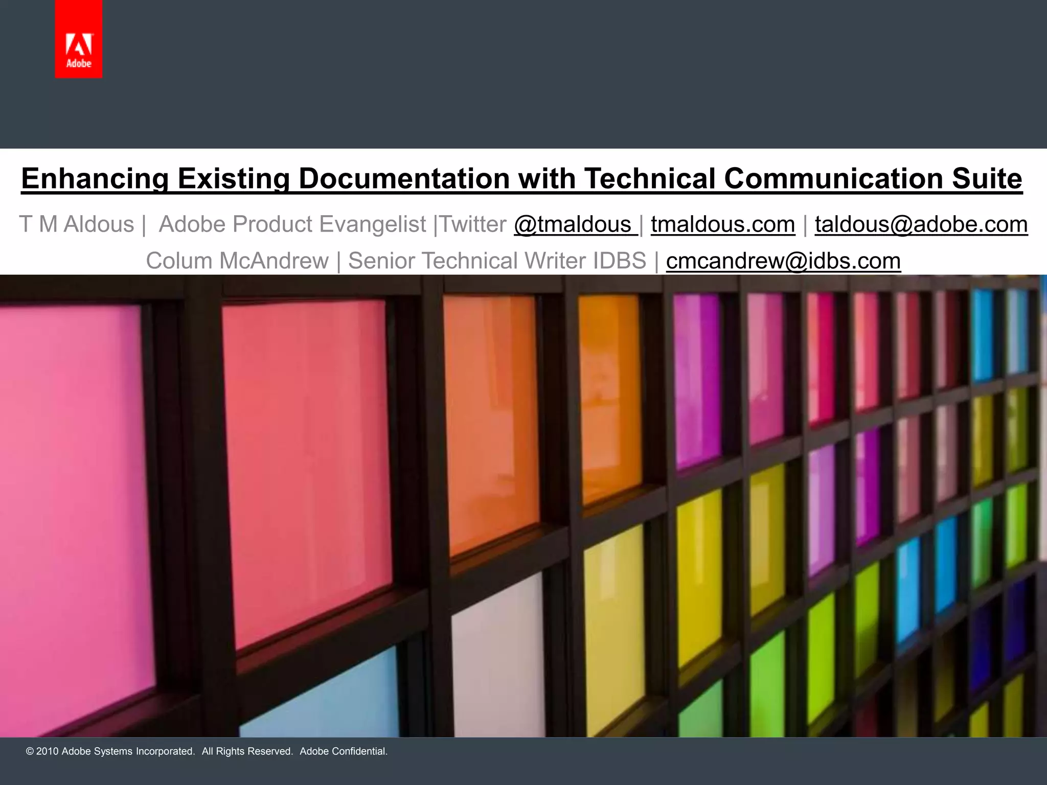Click the cmcandrew@idbs.com email link

[x=783, y=261]
